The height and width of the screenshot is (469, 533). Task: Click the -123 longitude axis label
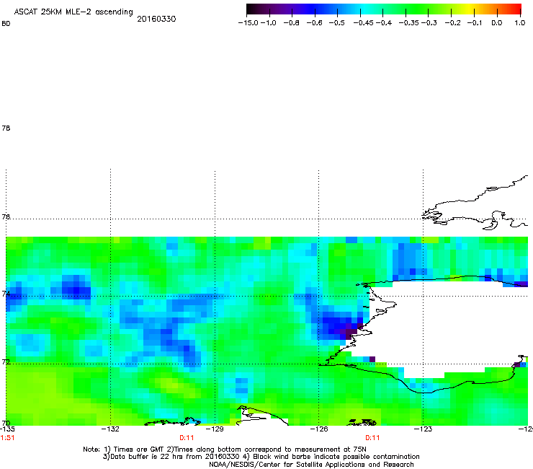423,429
